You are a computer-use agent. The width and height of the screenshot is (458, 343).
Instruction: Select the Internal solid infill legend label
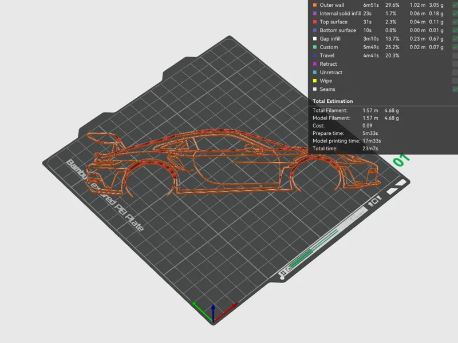click(340, 13)
